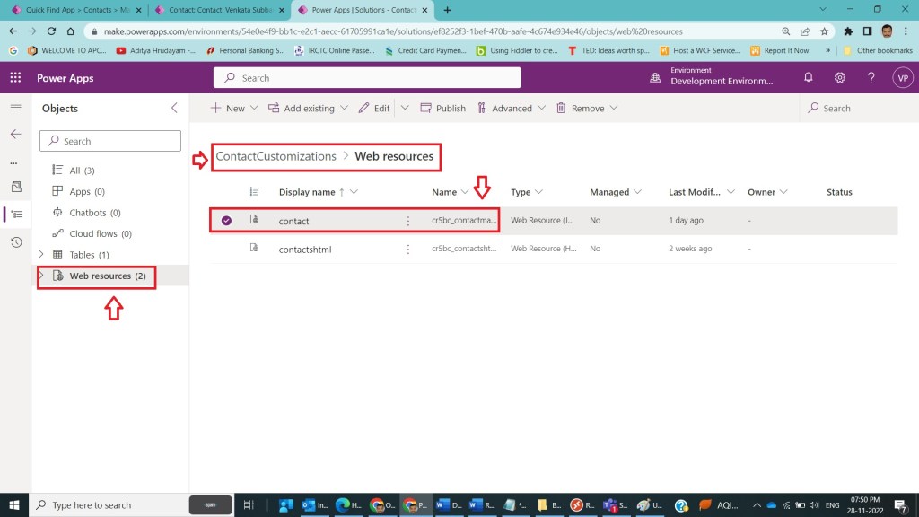Click the Publish button
919x517 pixels.
pyautogui.click(x=442, y=108)
